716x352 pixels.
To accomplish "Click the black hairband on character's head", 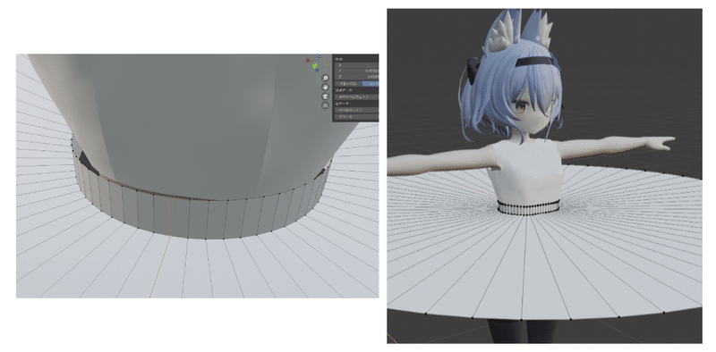I will click(x=534, y=62).
